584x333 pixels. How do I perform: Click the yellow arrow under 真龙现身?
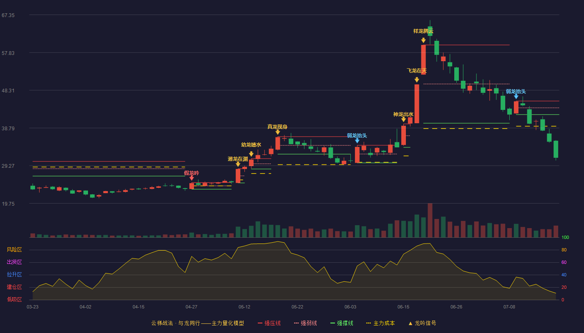(x=277, y=132)
